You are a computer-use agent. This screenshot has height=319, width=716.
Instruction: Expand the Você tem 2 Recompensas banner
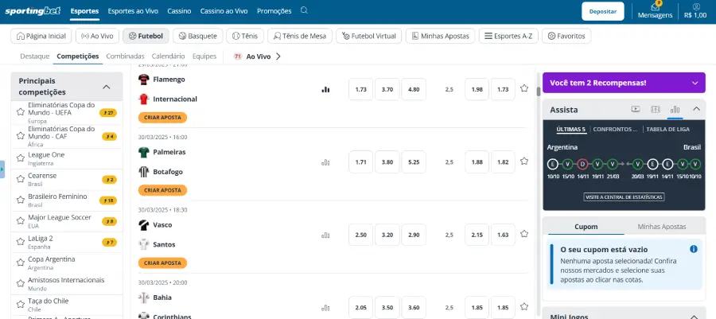coord(695,83)
